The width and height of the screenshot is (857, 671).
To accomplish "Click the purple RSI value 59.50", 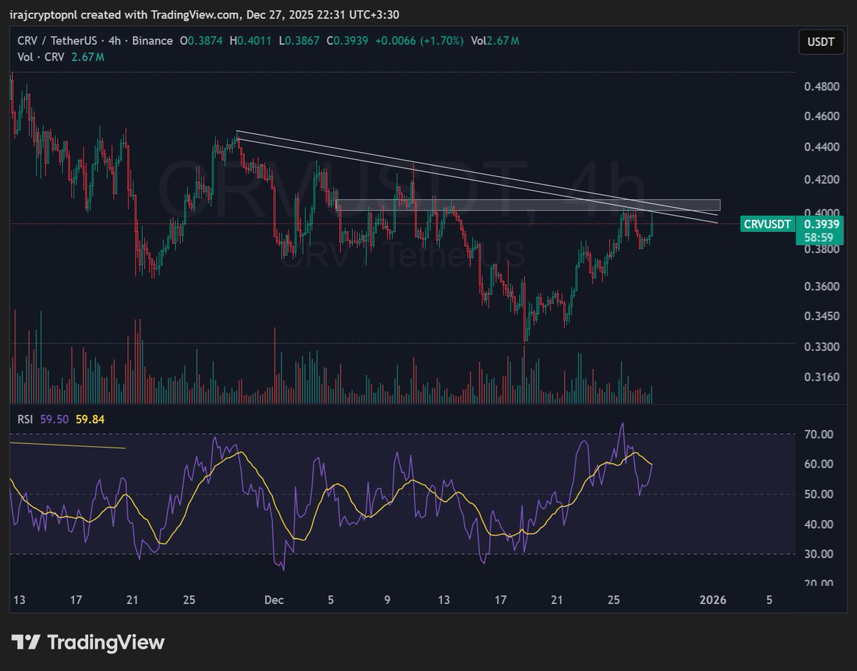I will point(54,420).
